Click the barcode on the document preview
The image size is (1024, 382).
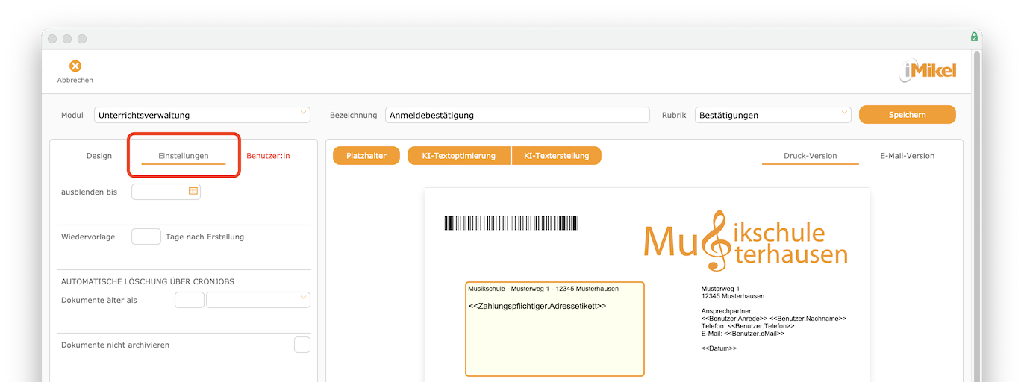tap(511, 223)
